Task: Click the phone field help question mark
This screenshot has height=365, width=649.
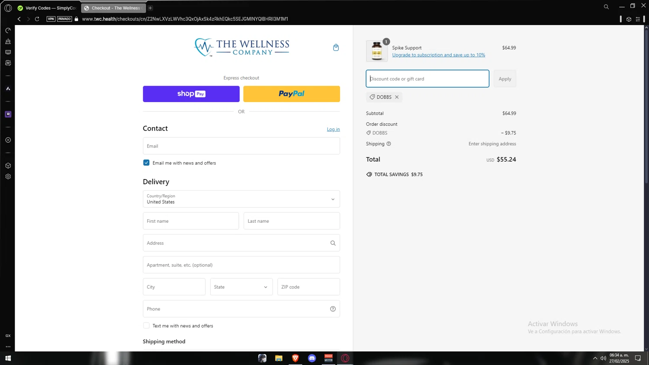Action: click(x=333, y=309)
